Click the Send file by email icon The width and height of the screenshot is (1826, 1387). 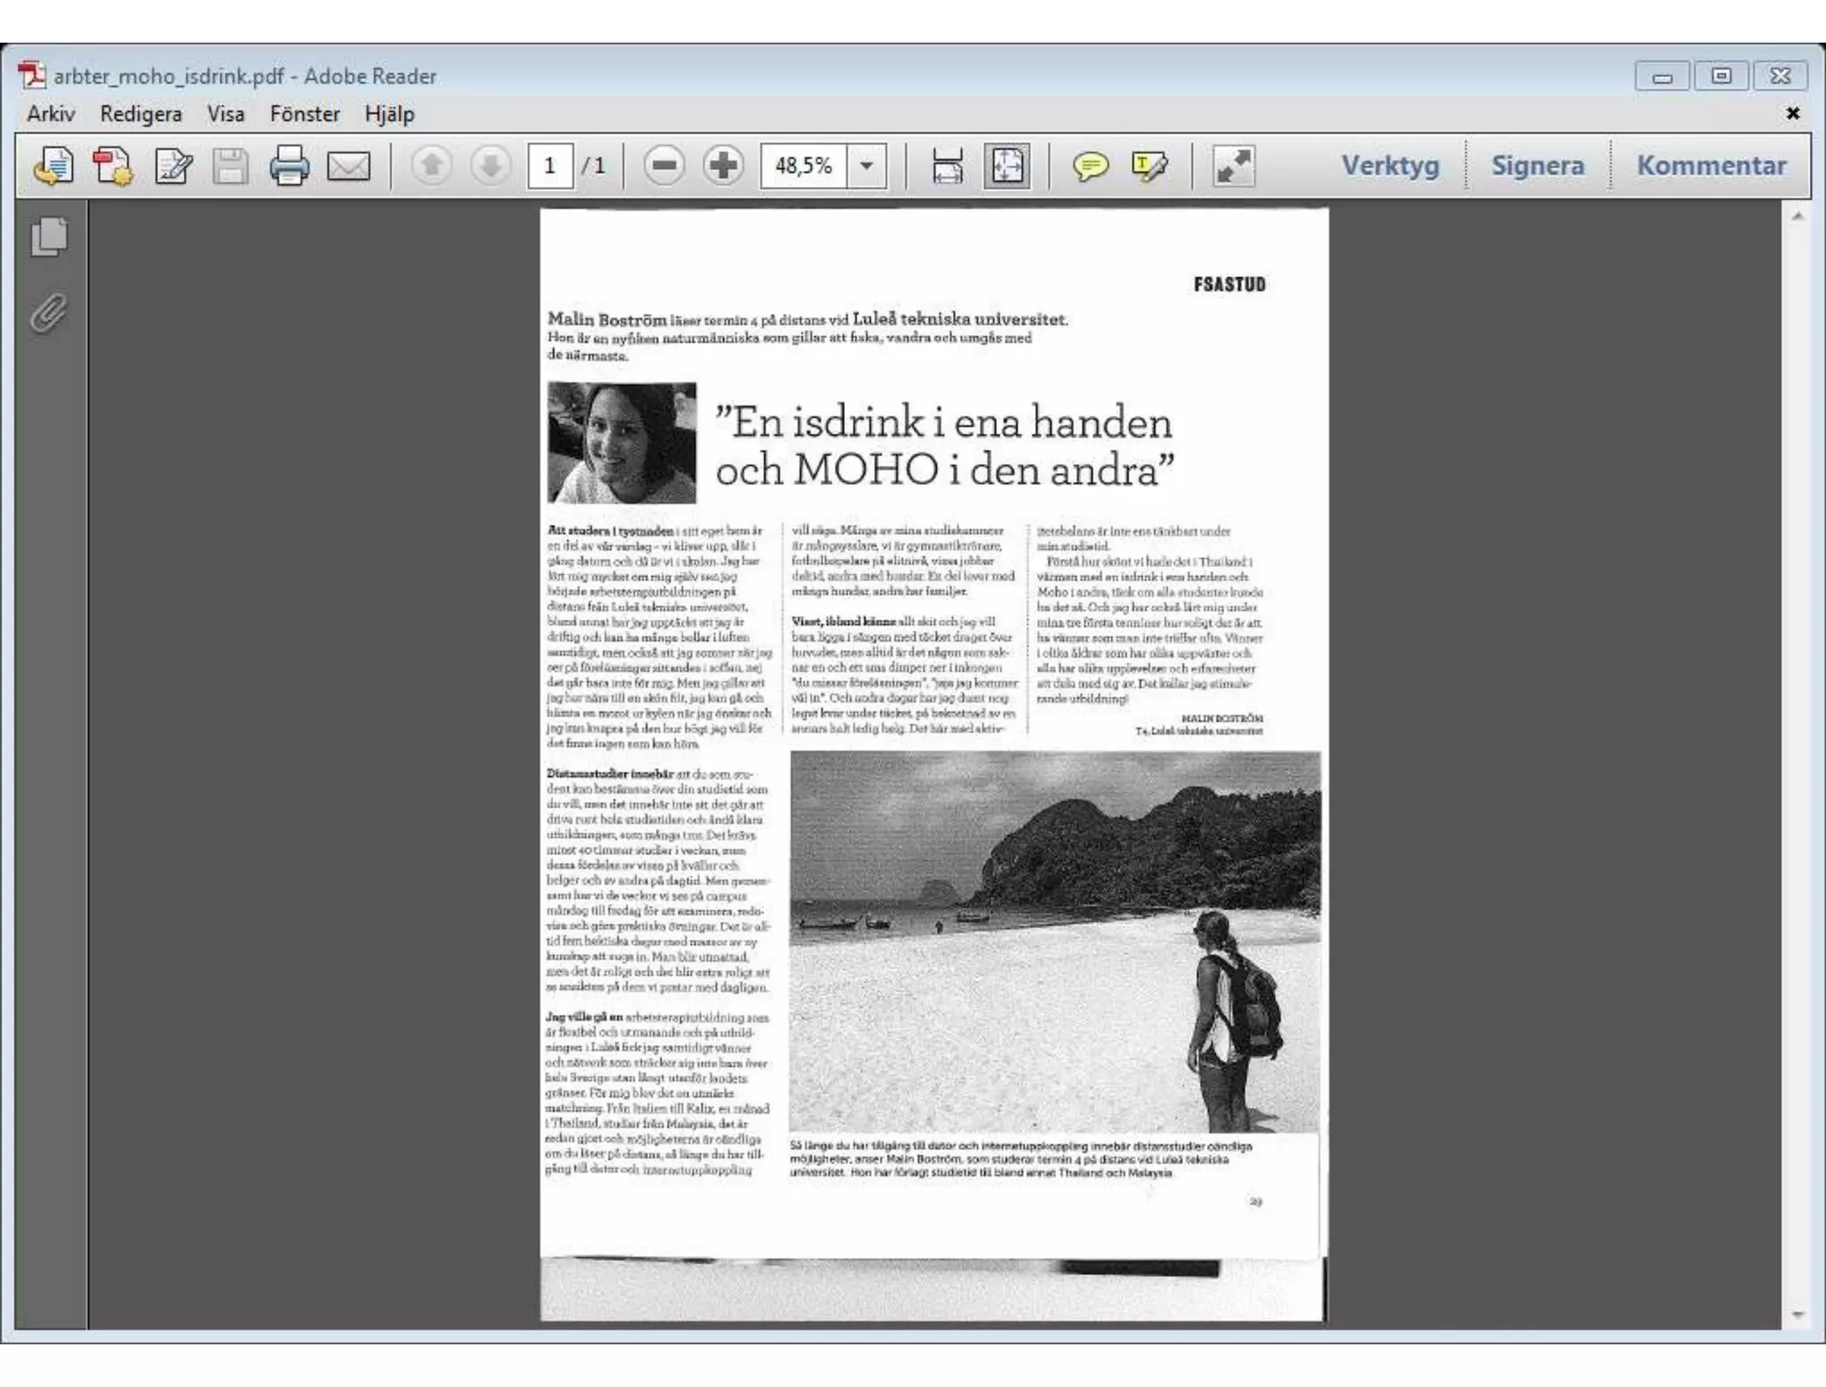pos(349,167)
